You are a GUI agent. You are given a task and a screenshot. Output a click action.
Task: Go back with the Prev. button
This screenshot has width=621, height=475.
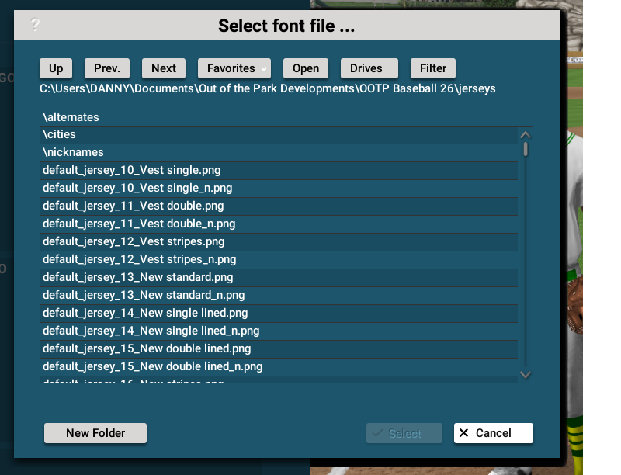107,68
